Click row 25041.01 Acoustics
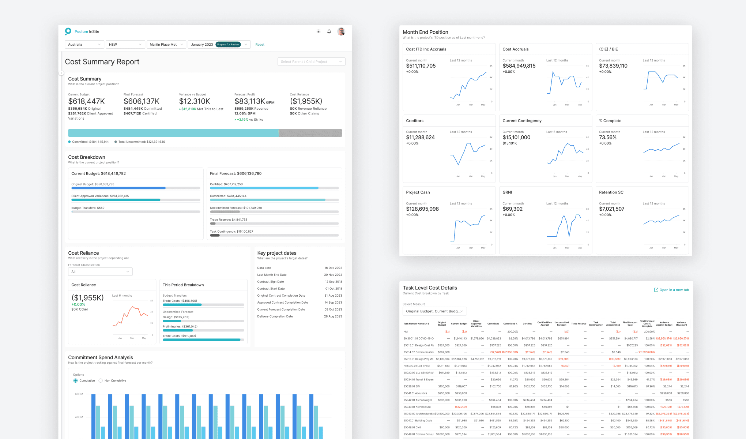This screenshot has width=746, height=439. pos(546,393)
